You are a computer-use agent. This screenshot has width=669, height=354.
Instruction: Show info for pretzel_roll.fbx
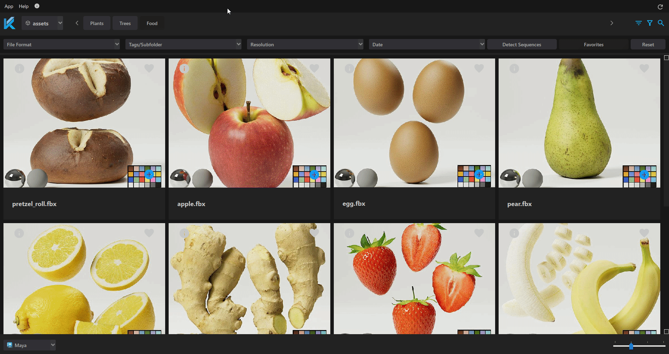(x=20, y=69)
